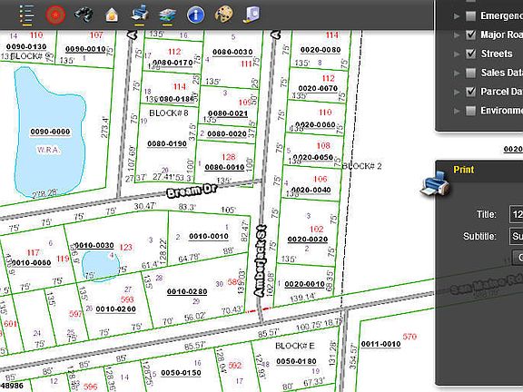The width and height of the screenshot is (523, 392).
Task: Click the Bream Dr street label
Action: tap(192, 191)
